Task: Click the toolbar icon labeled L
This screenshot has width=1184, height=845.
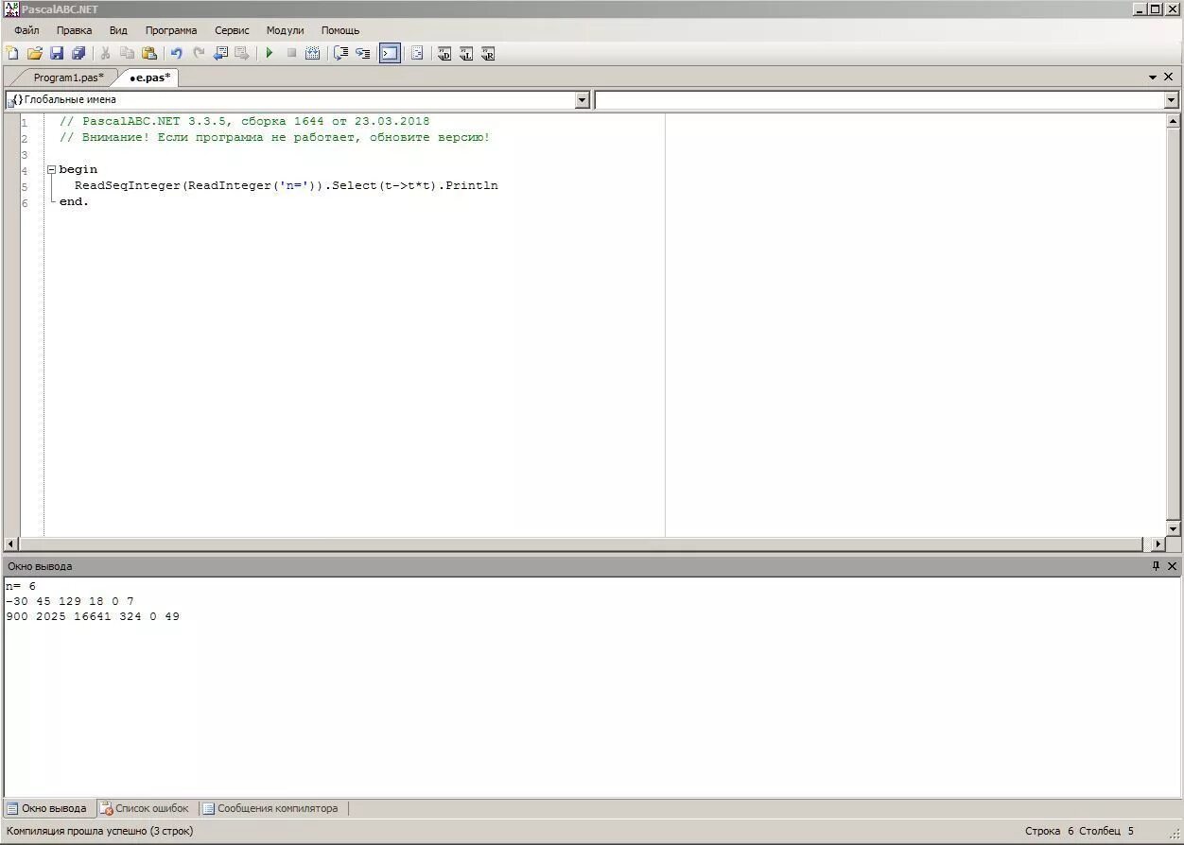Action: (466, 54)
